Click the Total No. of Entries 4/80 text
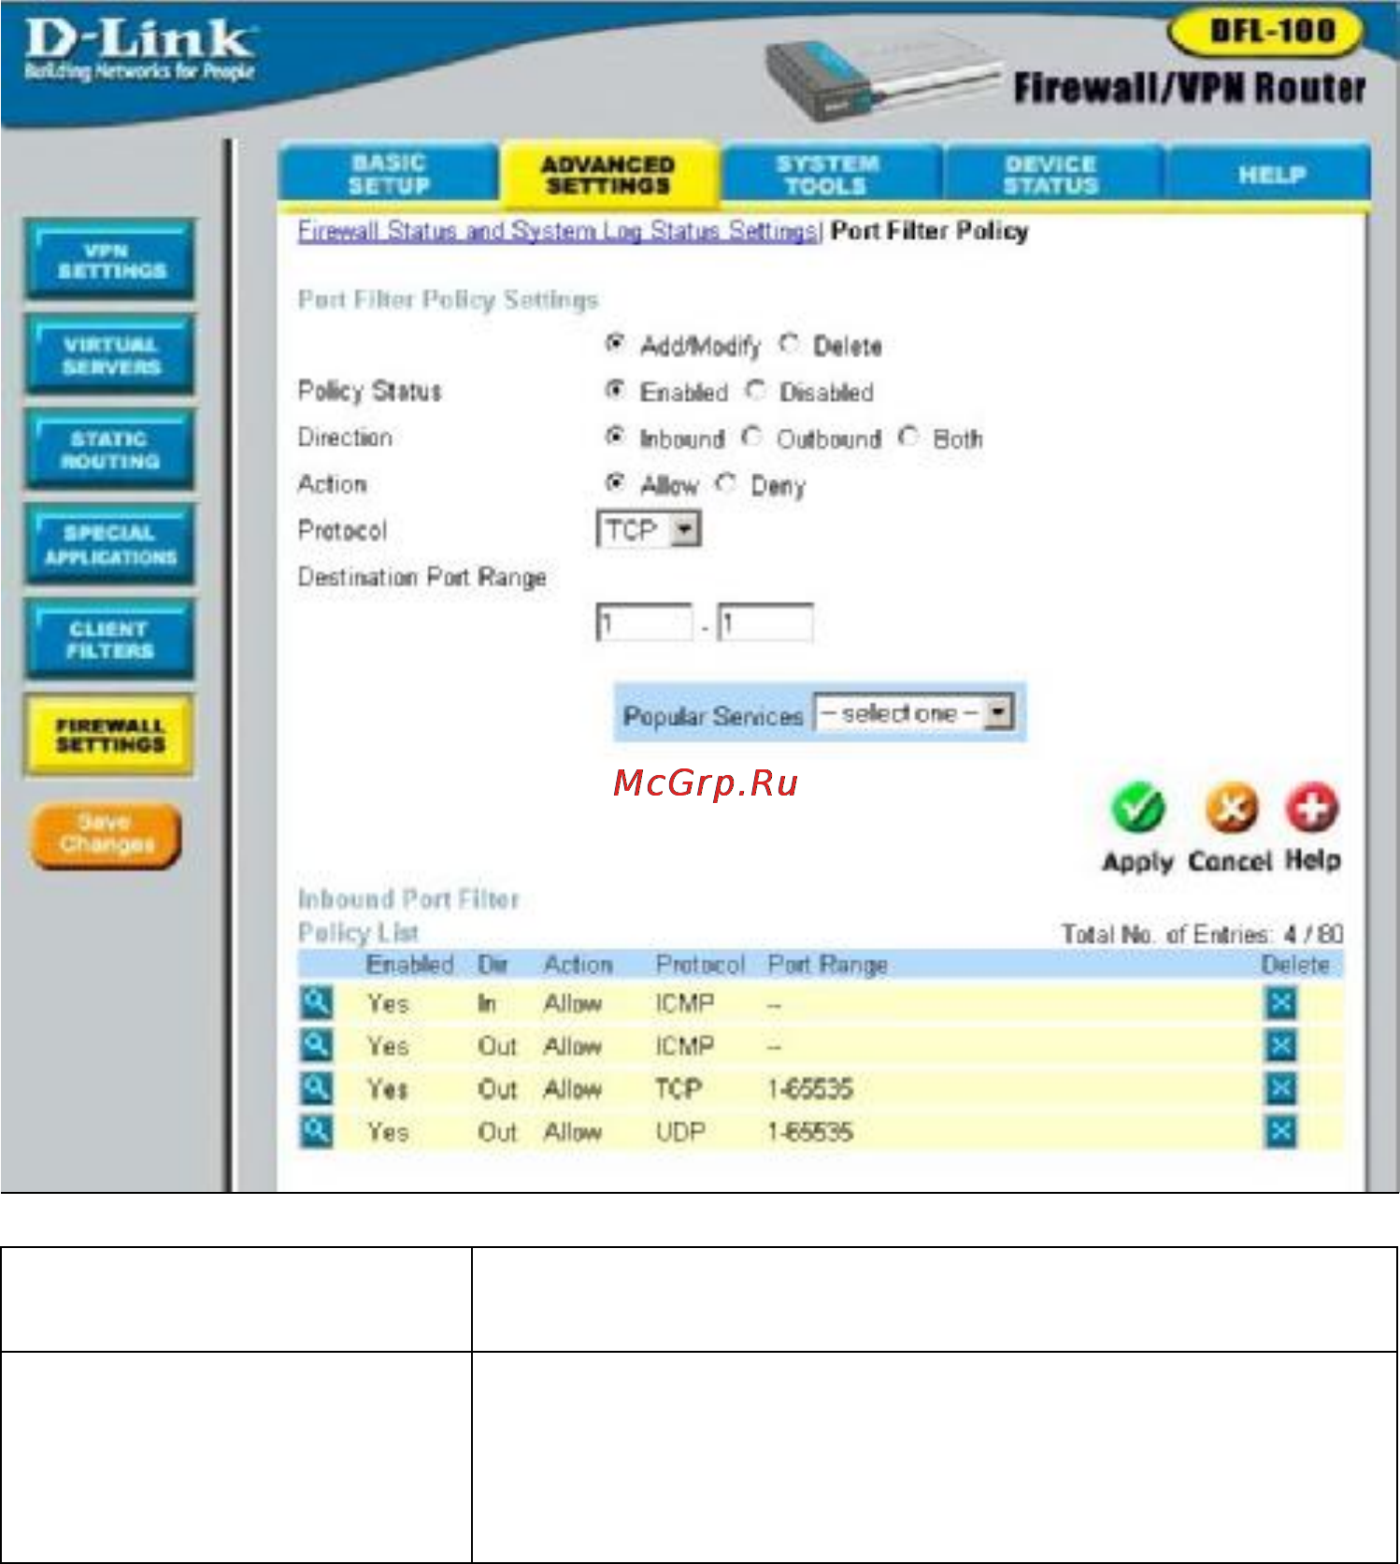Viewport: 1400px width, 1564px height. point(1202,934)
